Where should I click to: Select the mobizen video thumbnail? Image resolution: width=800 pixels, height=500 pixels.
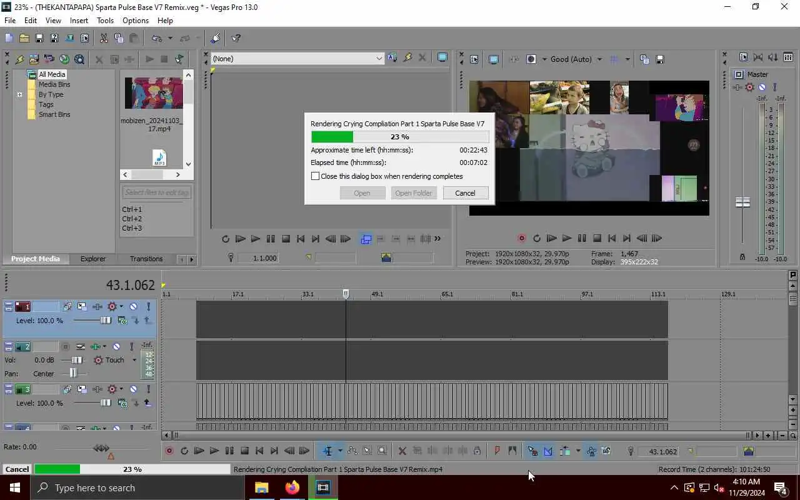154,93
